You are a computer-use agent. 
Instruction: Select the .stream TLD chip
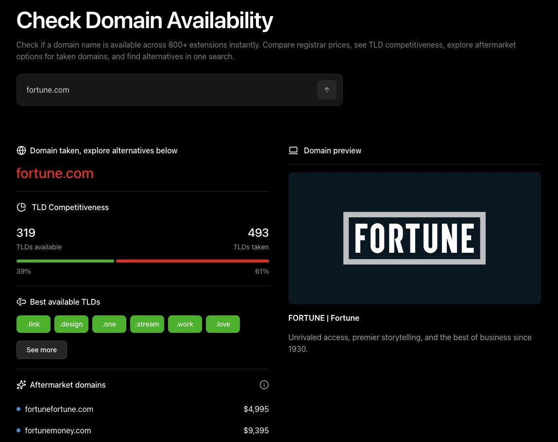coord(147,324)
